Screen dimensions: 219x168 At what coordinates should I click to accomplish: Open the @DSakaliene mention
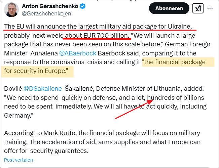pos(42,88)
